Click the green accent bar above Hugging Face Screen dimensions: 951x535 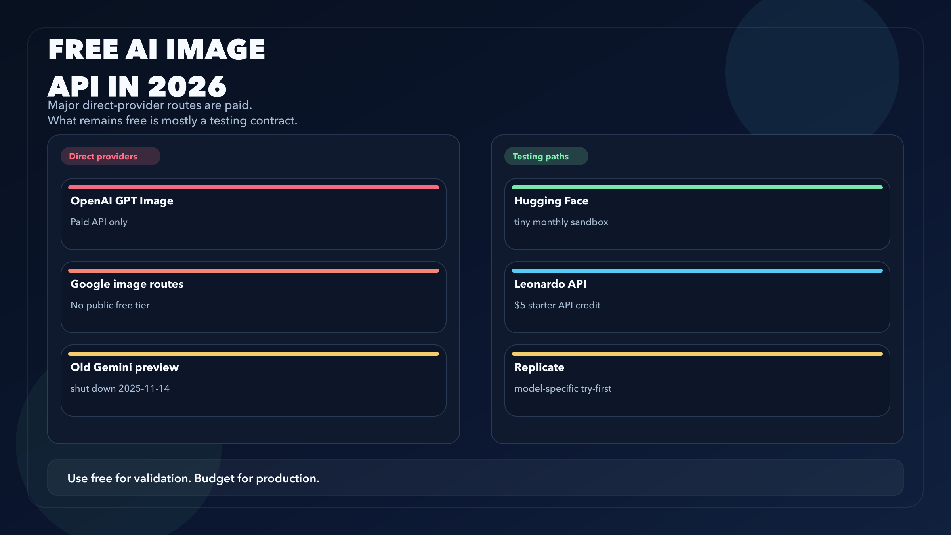click(x=697, y=187)
